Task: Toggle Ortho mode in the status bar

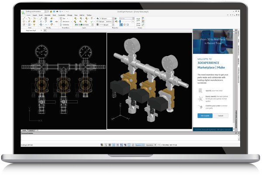Action: pos(114,145)
